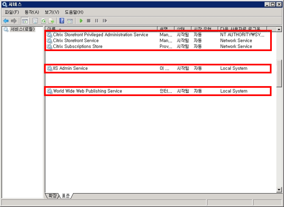Screen dimensions: 284x207
Task: Click gear icon beside World Wide Web Publishing Service
Action: point(49,91)
